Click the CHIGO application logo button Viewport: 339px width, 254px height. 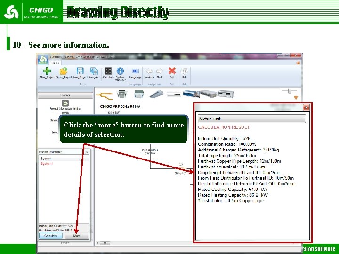43,59
